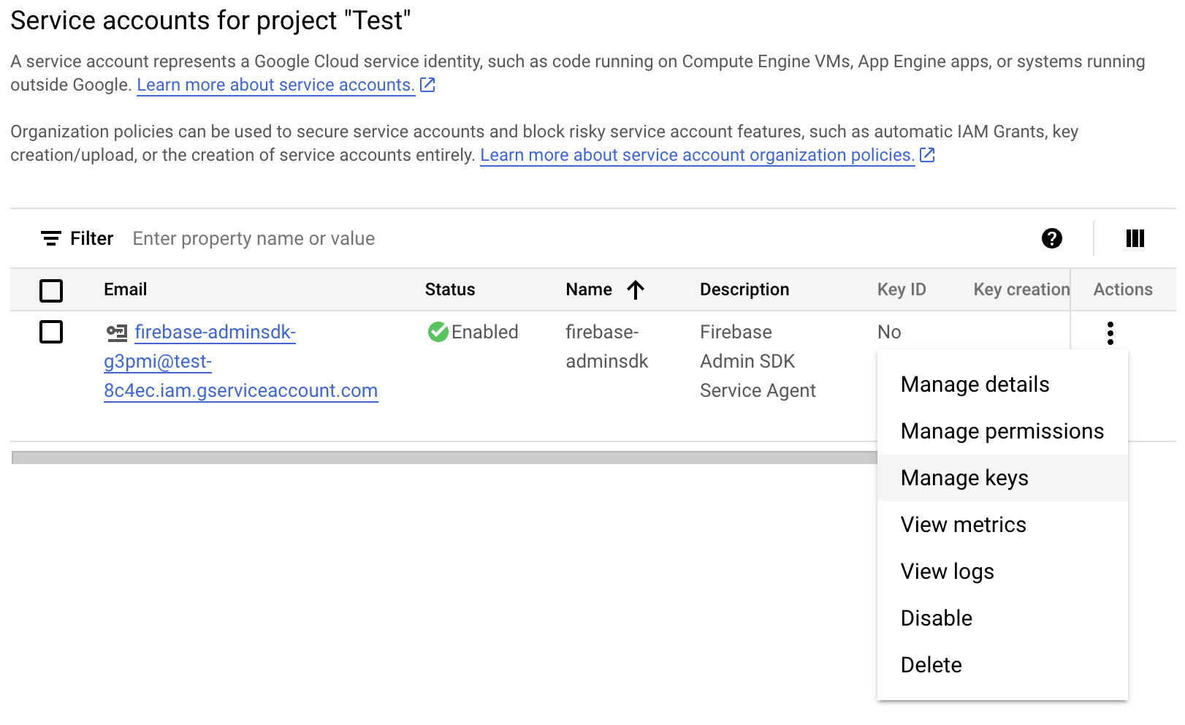This screenshot has width=1185, height=725.
Task: Check the firebase-adminsdk row checkbox
Action: point(51,332)
